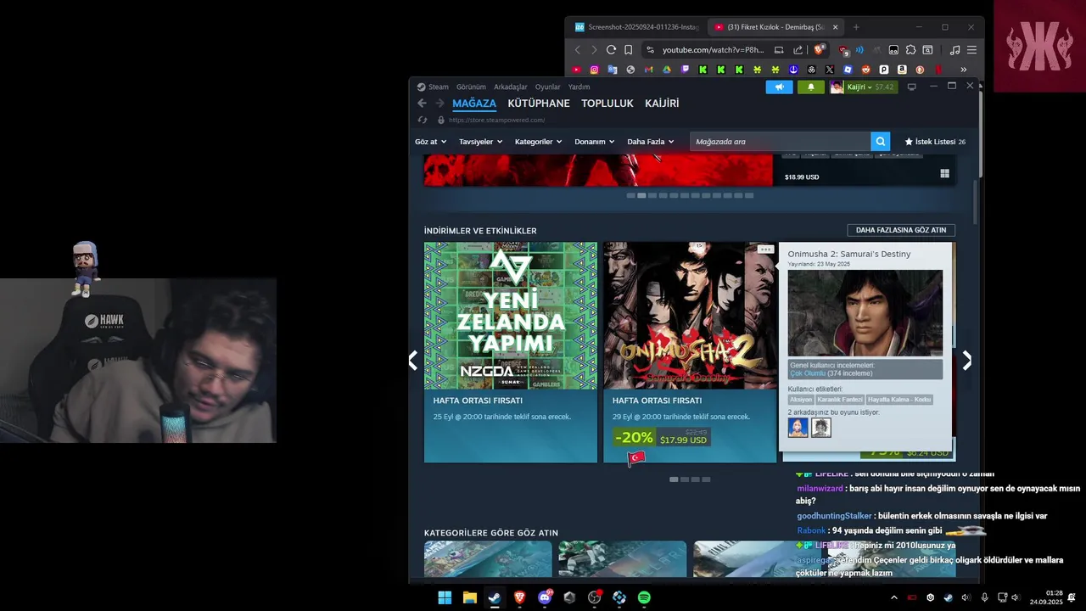
Task: Click the Mağazada ara search field
Action: [x=781, y=142]
